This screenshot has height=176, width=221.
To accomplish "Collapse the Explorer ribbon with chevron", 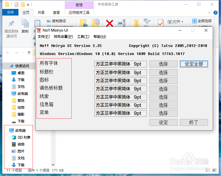I will click(209, 13).
